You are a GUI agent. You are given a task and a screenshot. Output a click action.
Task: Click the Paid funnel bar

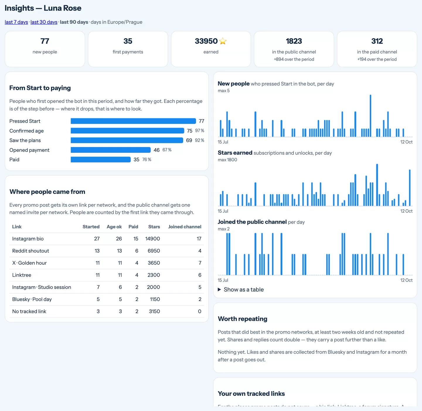[x=101, y=160]
